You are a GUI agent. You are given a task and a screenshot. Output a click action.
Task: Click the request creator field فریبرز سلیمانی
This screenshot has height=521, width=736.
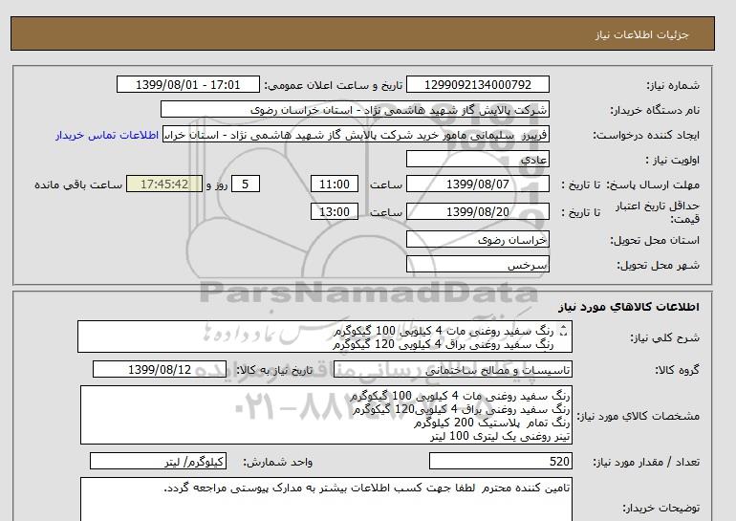pos(356,135)
